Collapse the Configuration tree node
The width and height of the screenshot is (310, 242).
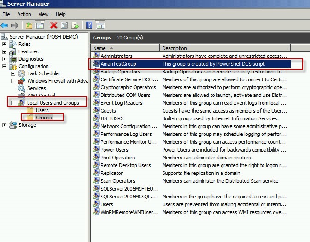(5, 66)
